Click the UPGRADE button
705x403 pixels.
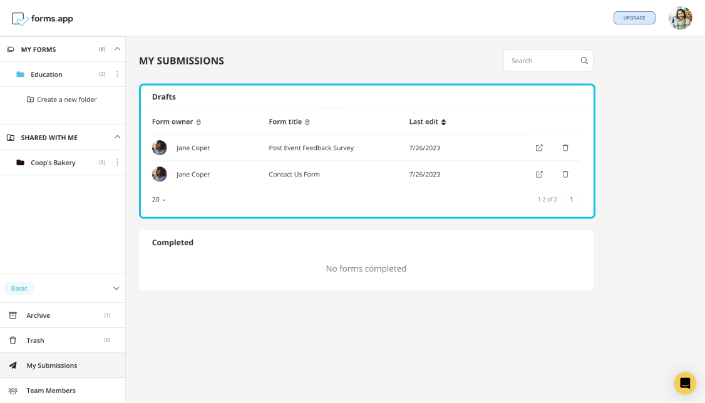634,18
